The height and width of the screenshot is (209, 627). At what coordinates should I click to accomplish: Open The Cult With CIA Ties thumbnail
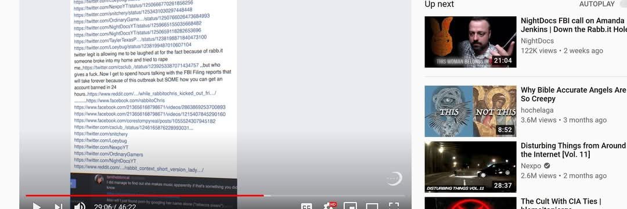click(x=470, y=203)
